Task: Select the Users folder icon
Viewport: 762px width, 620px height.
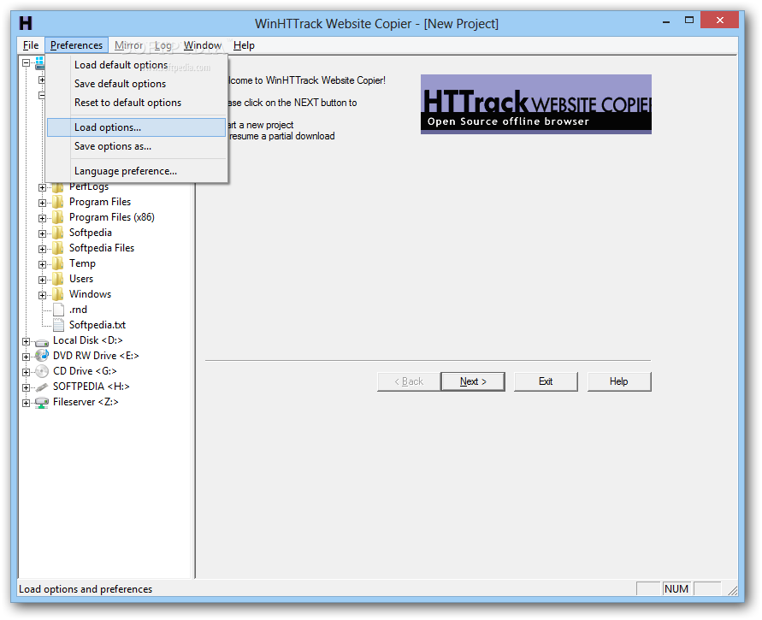Action: click(x=58, y=279)
